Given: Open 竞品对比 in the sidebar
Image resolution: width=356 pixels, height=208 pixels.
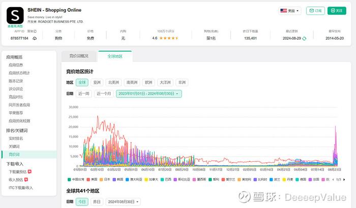Looking at the screenshot, I should 16,97.
